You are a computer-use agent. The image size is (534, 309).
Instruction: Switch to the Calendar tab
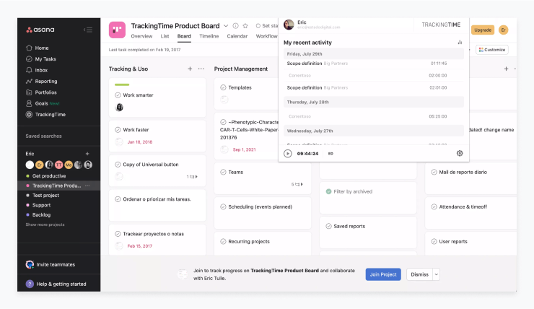coord(237,36)
